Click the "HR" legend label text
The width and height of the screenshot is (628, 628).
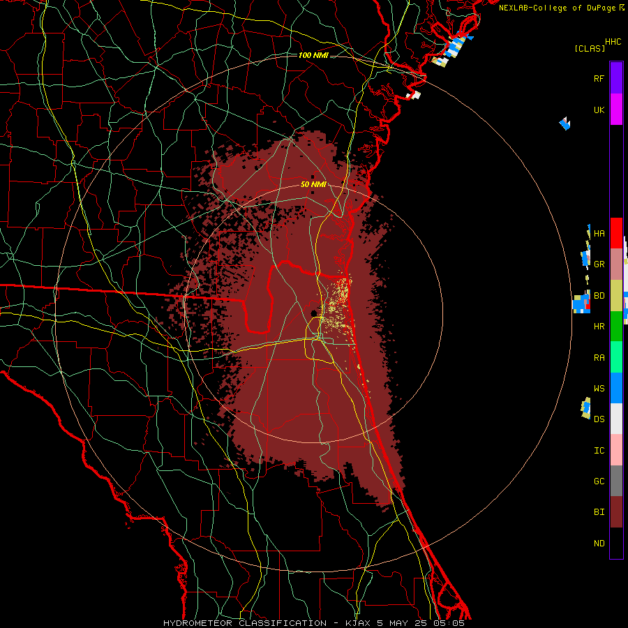point(599,327)
